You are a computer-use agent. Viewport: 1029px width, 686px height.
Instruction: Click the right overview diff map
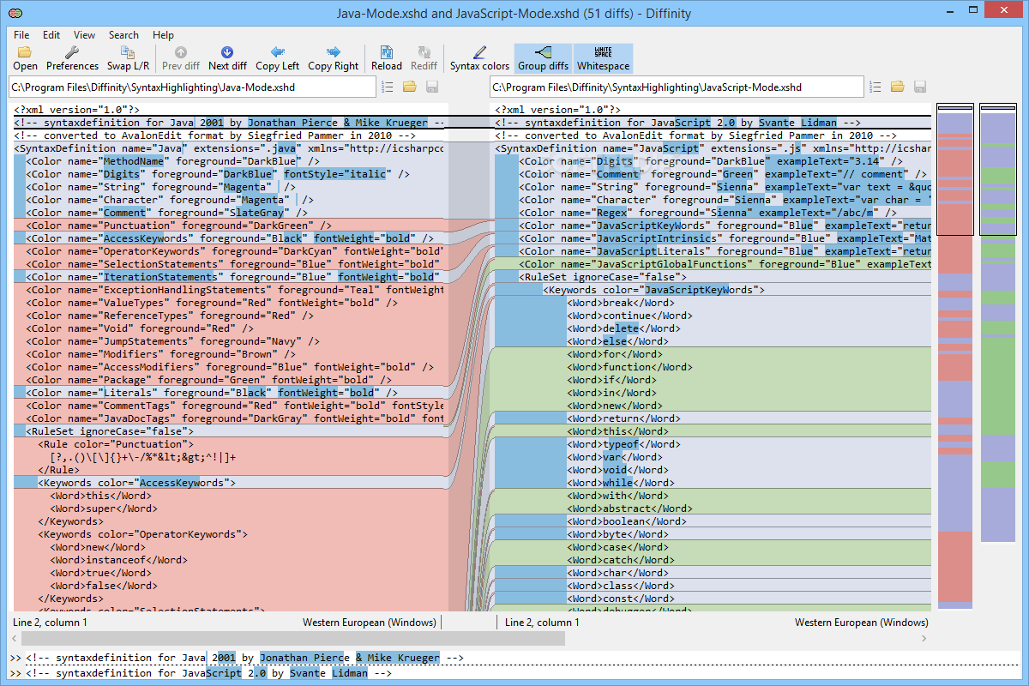(997, 324)
